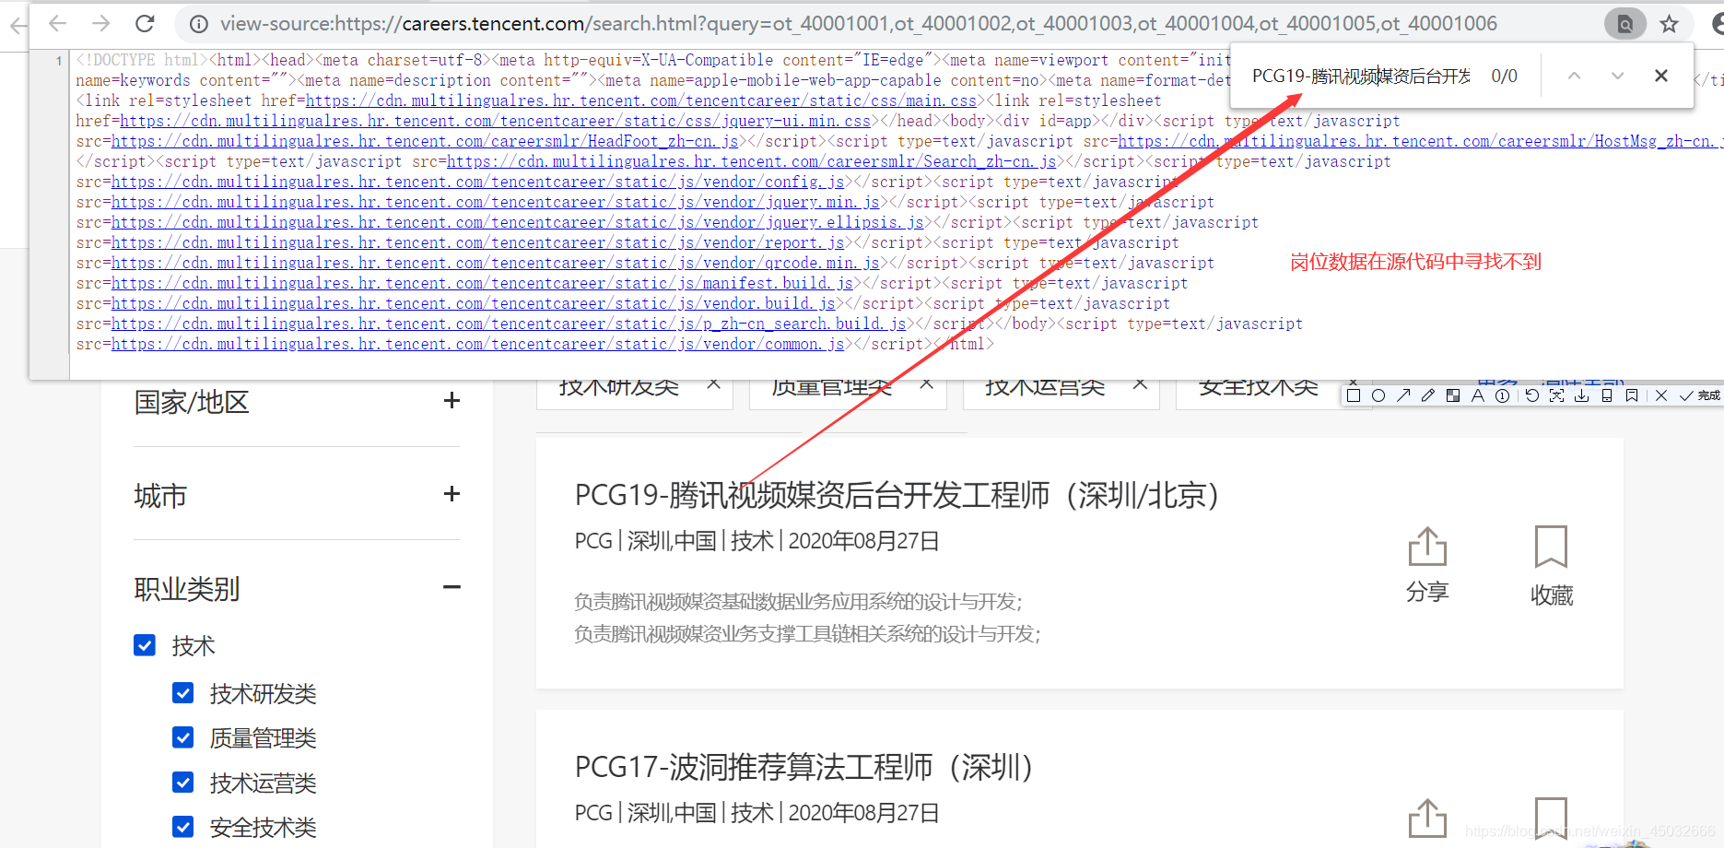This screenshot has height=848, width=1724.
Task: Remove the 质量管理类 filter tag
Action: click(x=927, y=384)
